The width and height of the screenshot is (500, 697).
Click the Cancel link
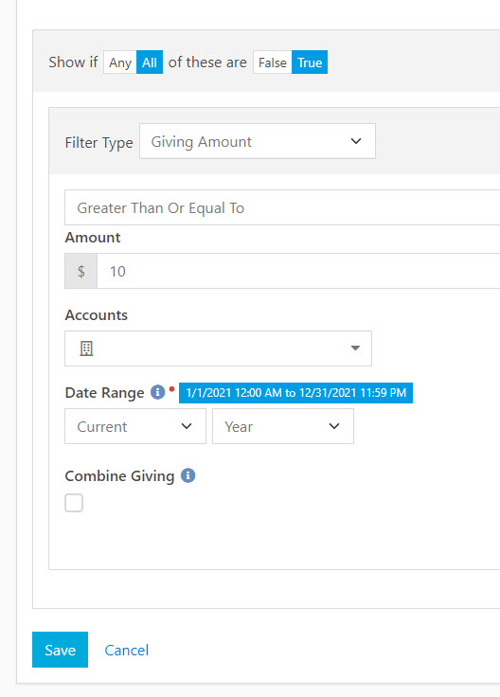127,650
